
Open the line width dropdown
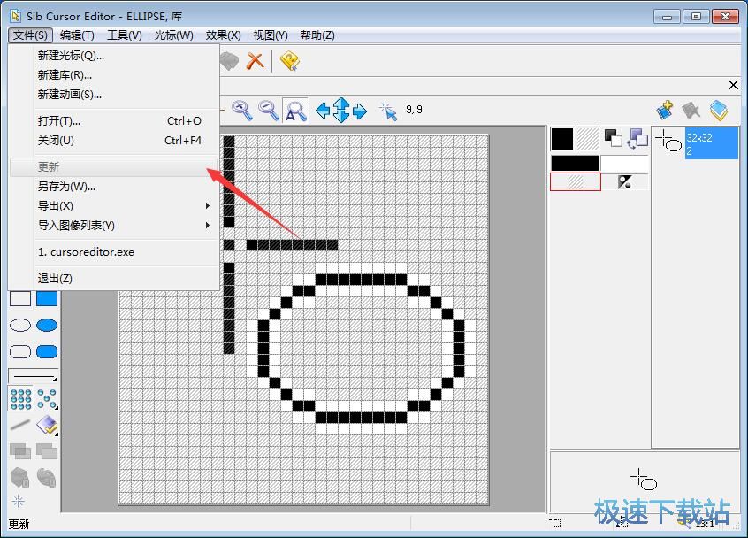click(x=34, y=376)
